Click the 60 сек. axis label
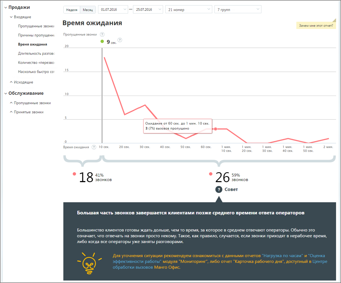 [206, 147]
